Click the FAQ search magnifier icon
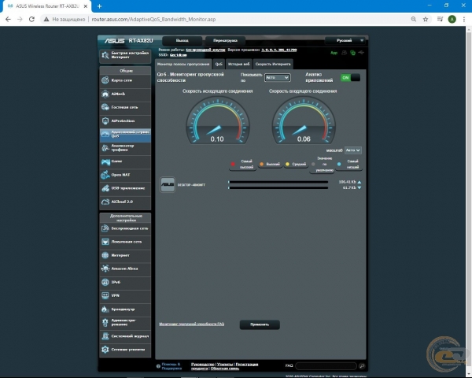The height and width of the screenshot is (378, 472). click(x=362, y=366)
